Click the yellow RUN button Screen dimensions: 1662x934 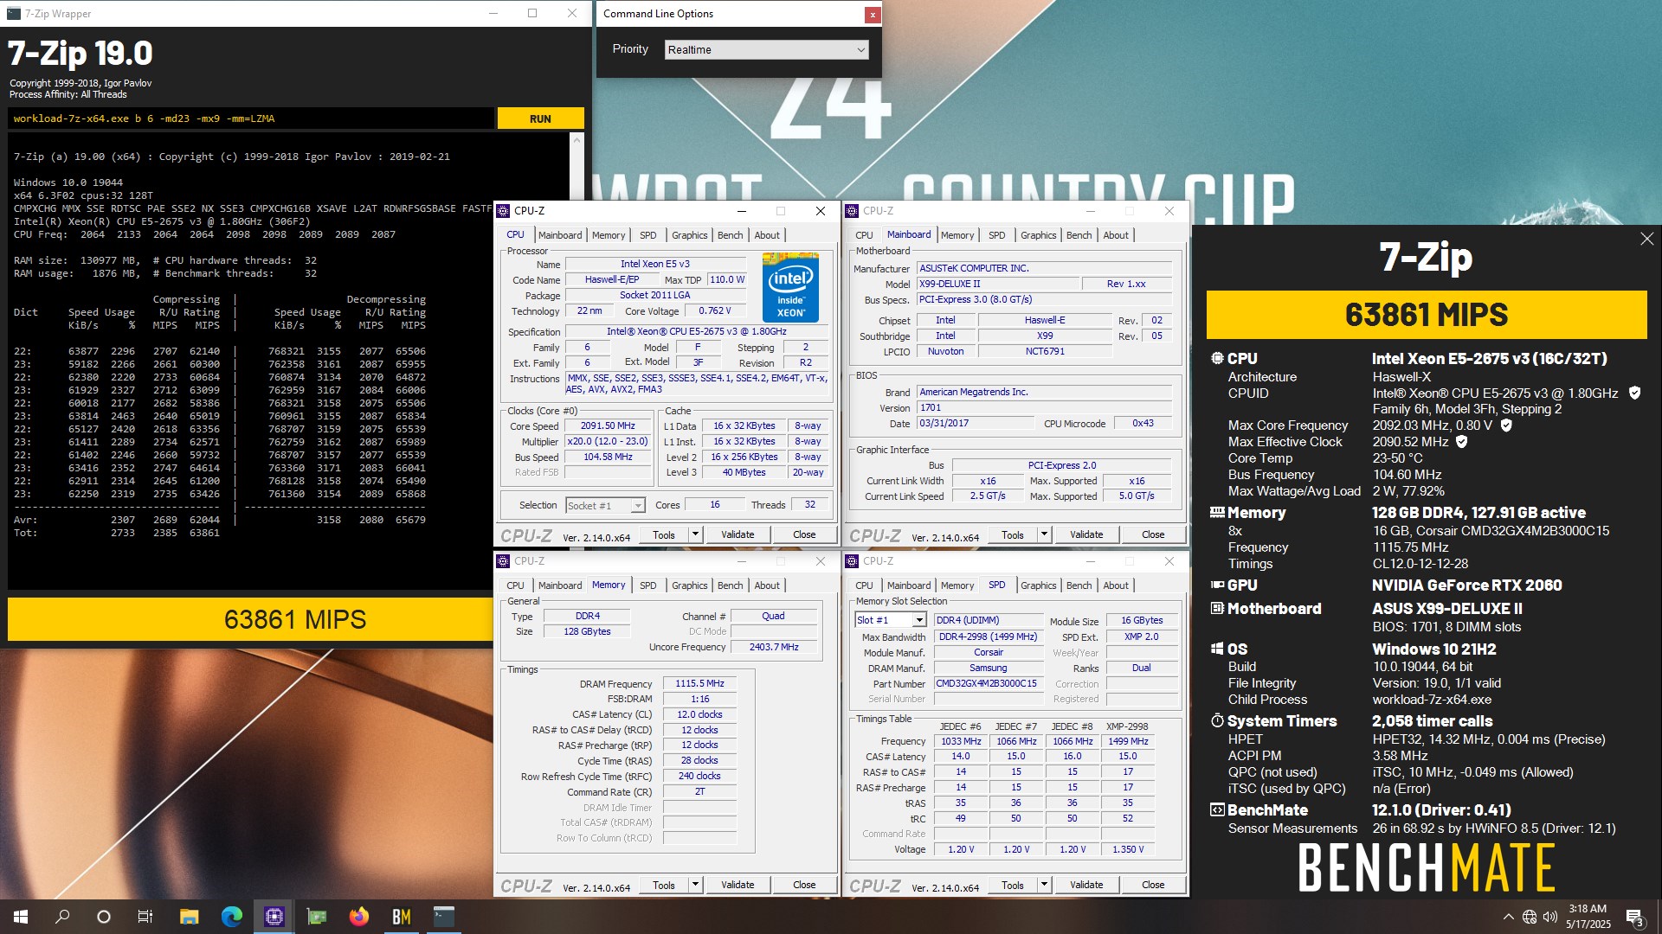click(540, 118)
